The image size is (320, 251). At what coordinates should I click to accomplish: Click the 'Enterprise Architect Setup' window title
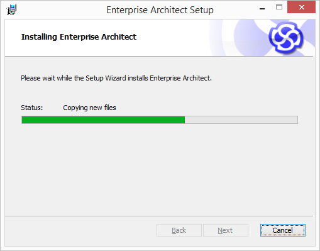pyautogui.click(x=160, y=10)
